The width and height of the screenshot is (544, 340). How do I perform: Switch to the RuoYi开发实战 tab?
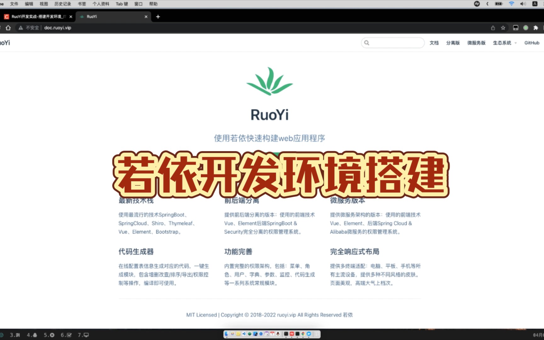pyautogui.click(x=38, y=17)
